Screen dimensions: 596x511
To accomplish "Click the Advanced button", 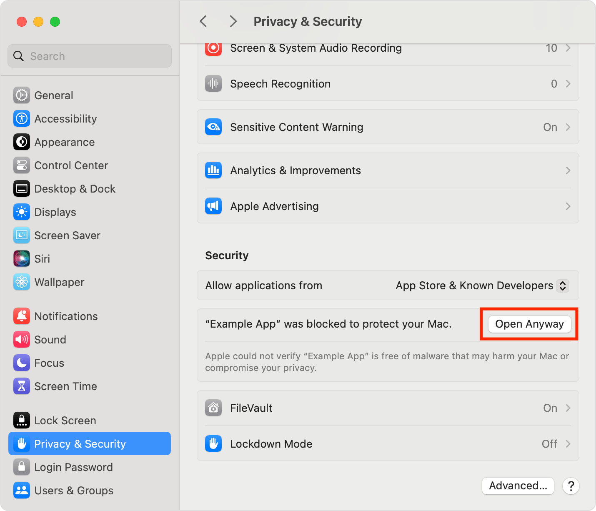I will click(518, 486).
